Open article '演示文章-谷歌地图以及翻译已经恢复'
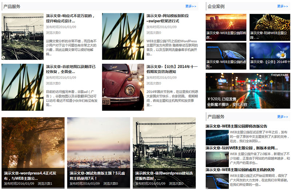The width and height of the screenshot is (291, 191). 71,69
